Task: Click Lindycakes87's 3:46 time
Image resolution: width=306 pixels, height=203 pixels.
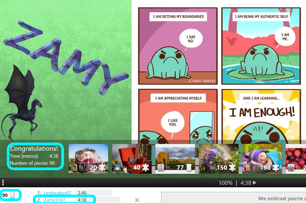Action: click(82, 193)
